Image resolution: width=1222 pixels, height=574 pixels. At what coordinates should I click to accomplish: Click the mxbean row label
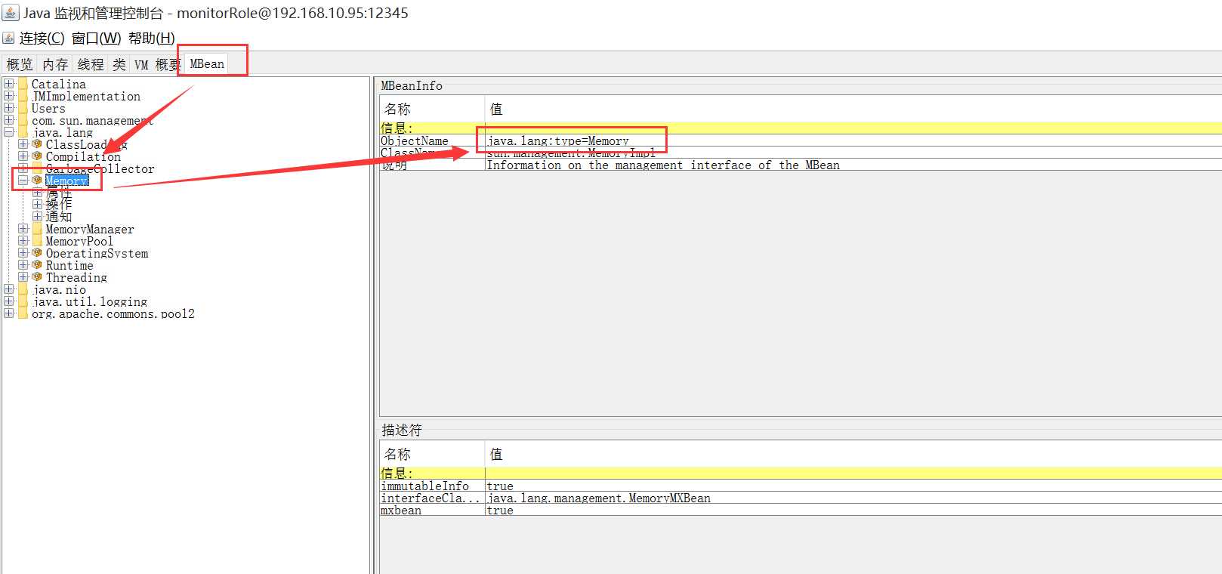click(x=401, y=510)
